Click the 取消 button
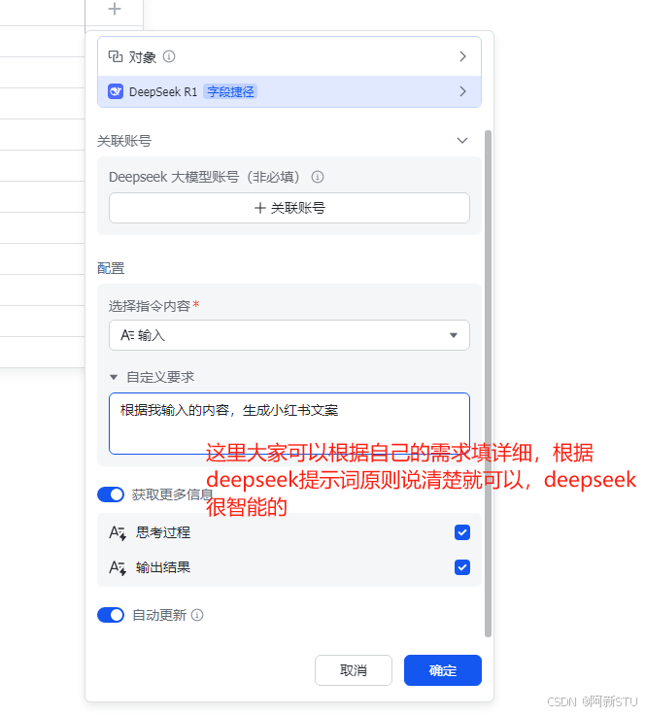The image size is (645, 715). (x=354, y=670)
